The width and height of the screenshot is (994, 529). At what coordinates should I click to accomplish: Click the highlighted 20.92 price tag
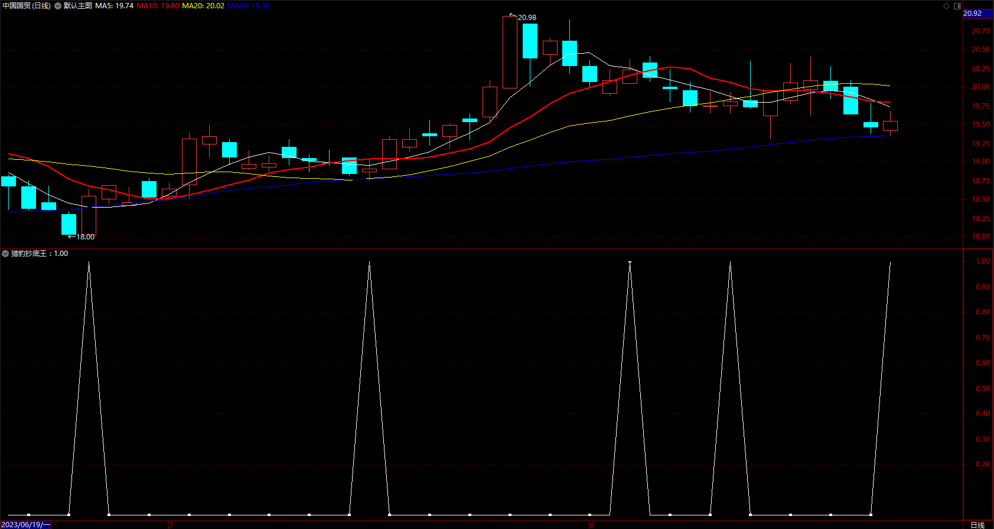978,14
